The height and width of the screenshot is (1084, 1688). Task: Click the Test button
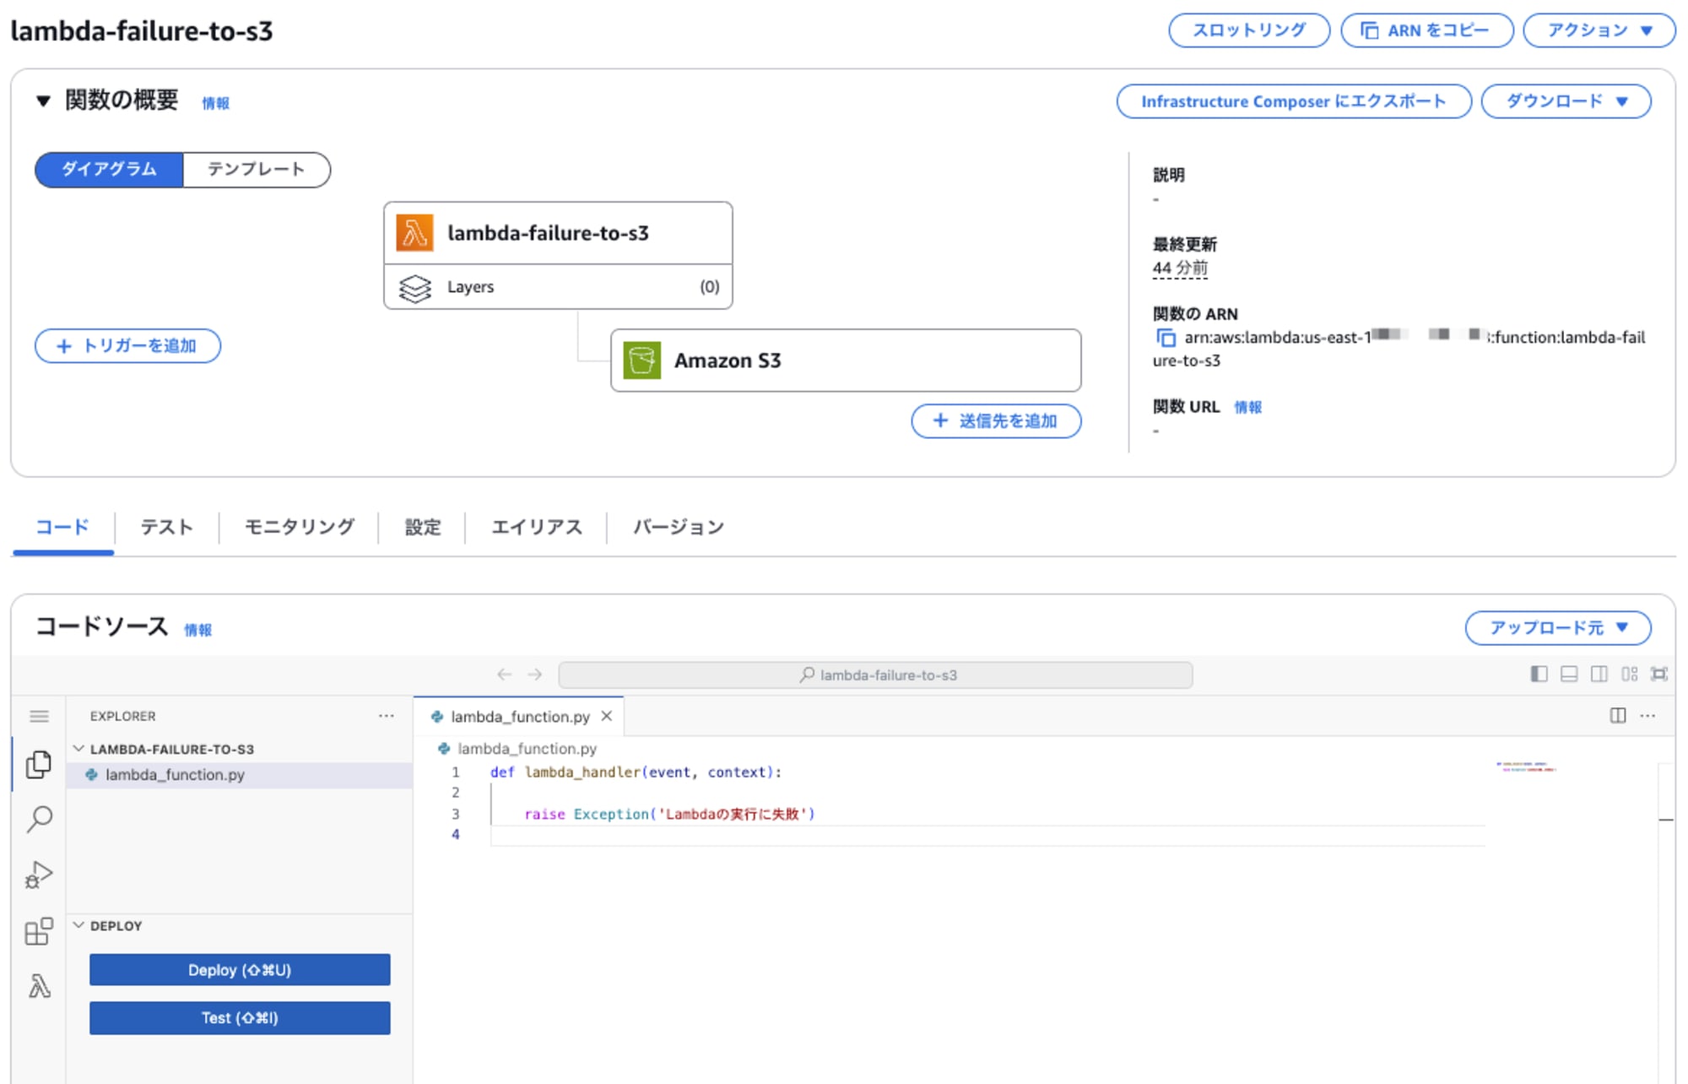pos(240,1018)
